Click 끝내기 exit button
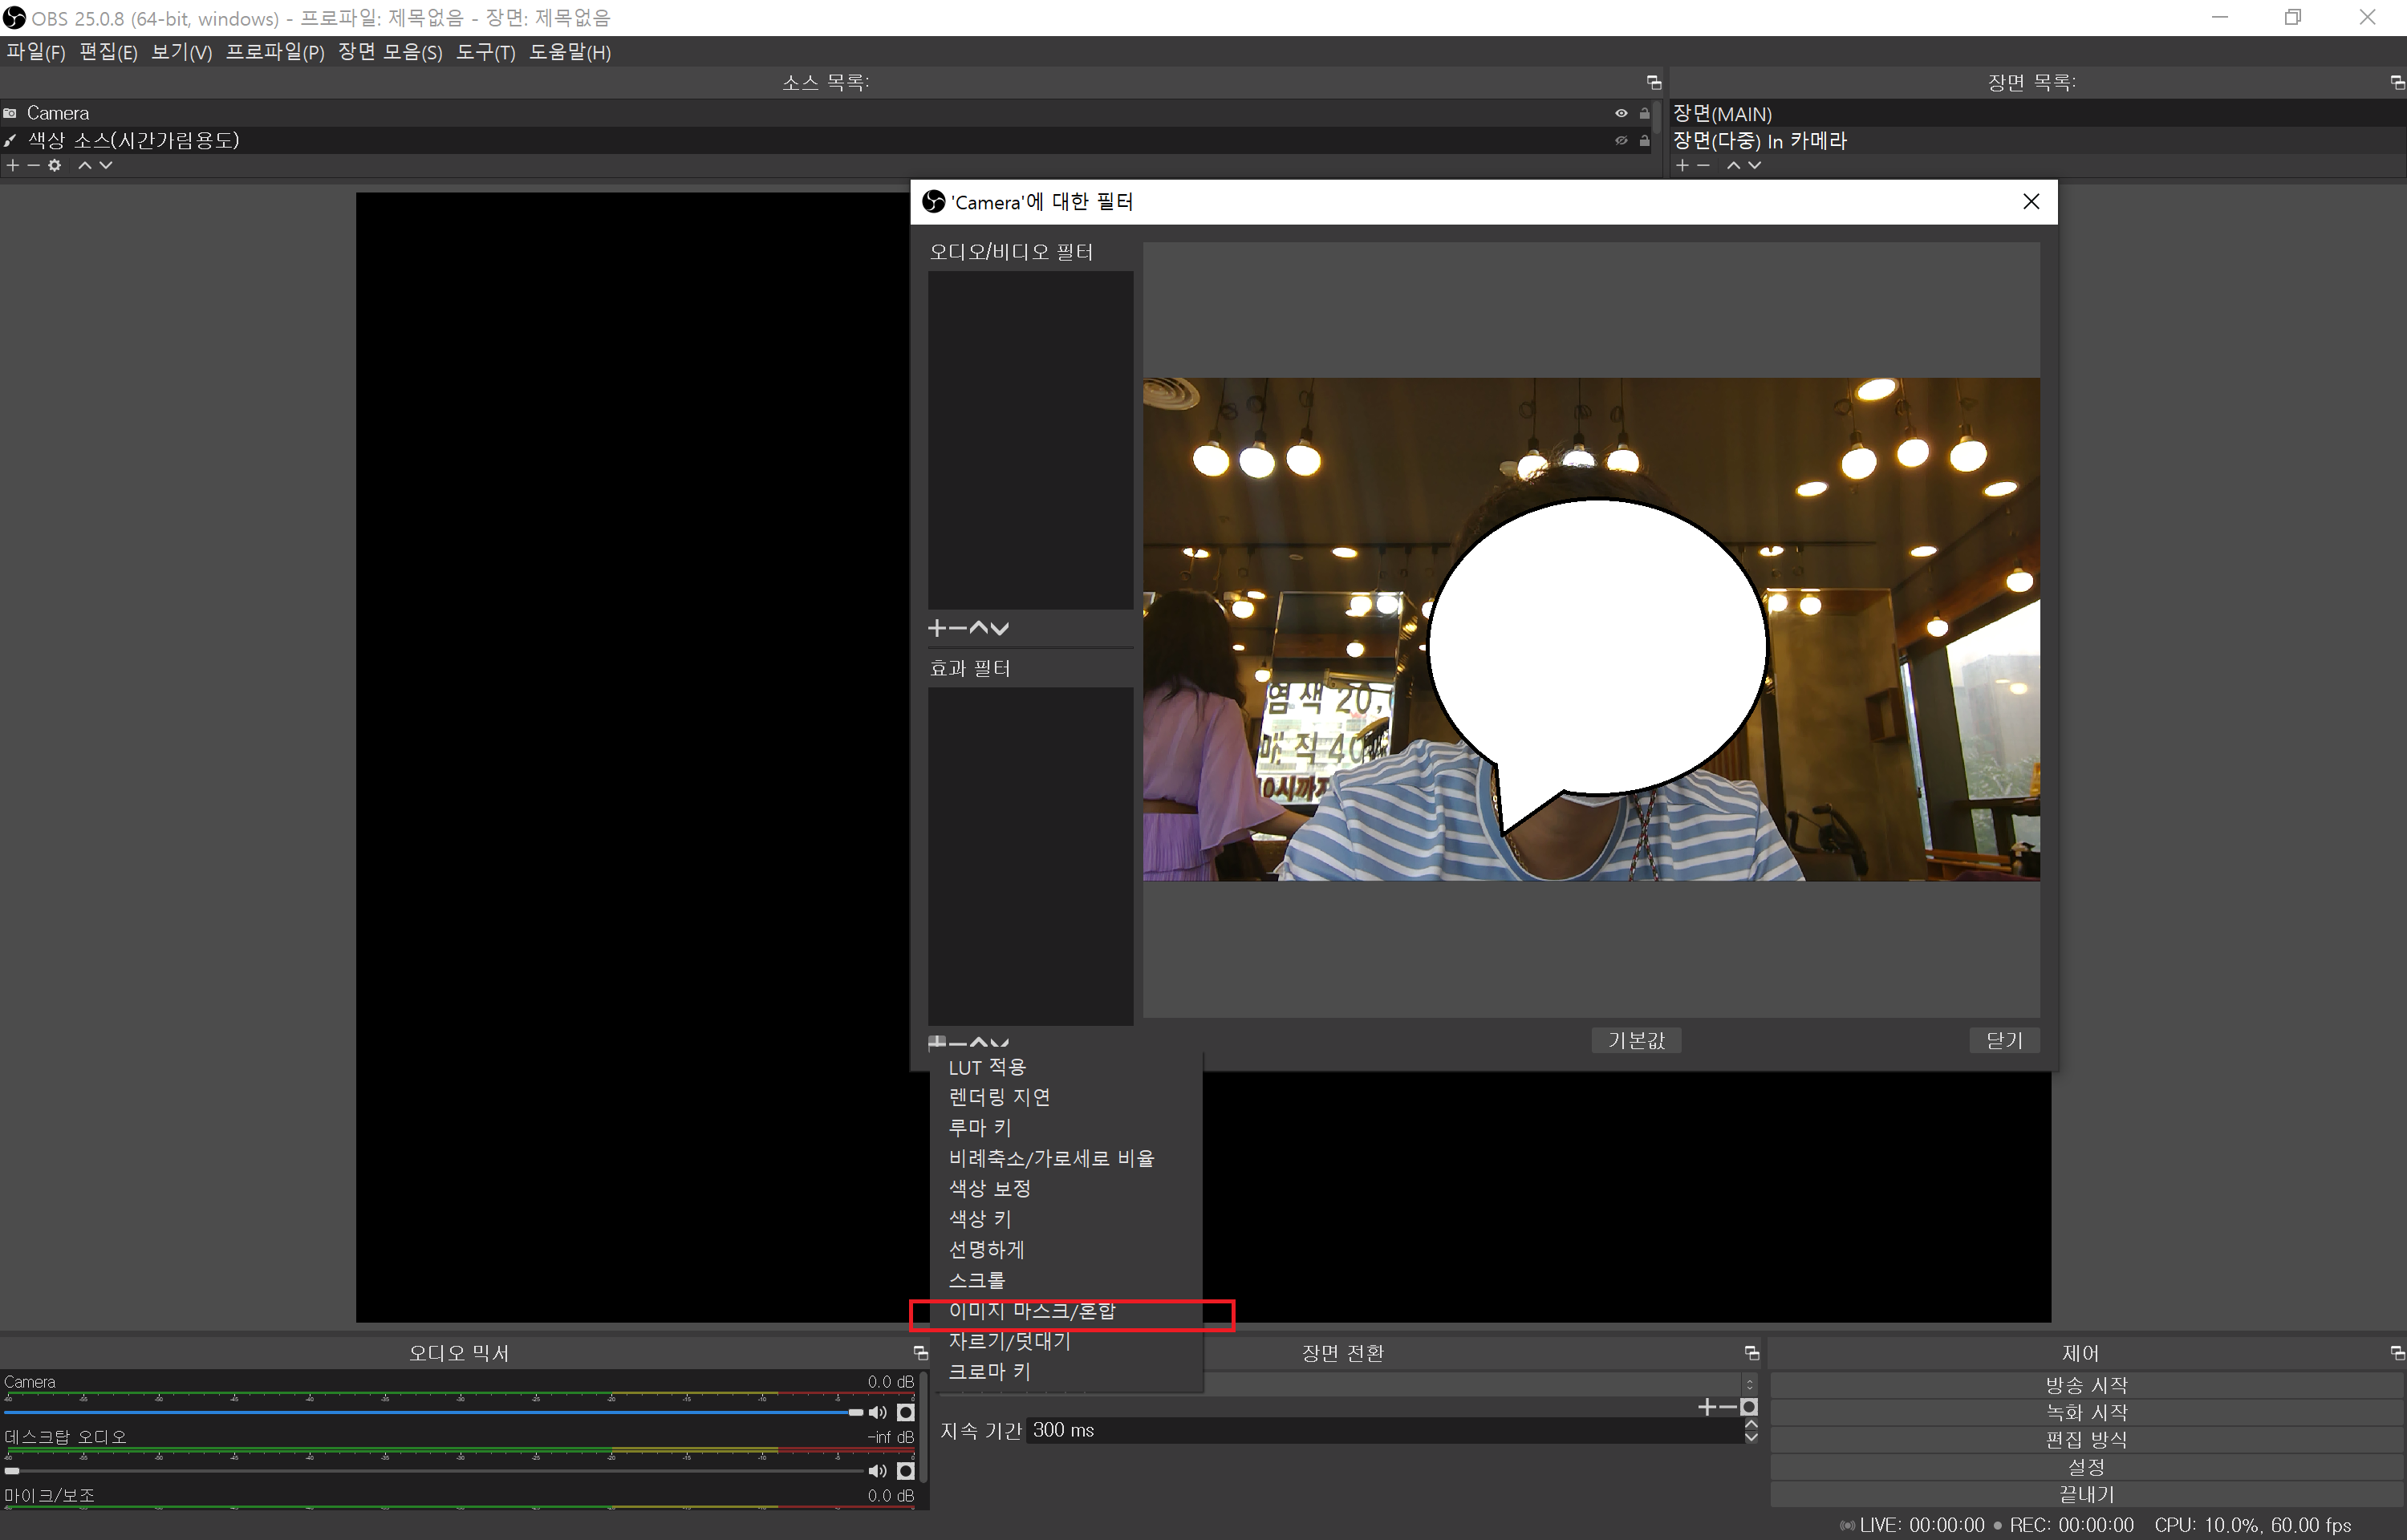This screenshot has width=2407, height=1540. (x=2086, y=1494)
